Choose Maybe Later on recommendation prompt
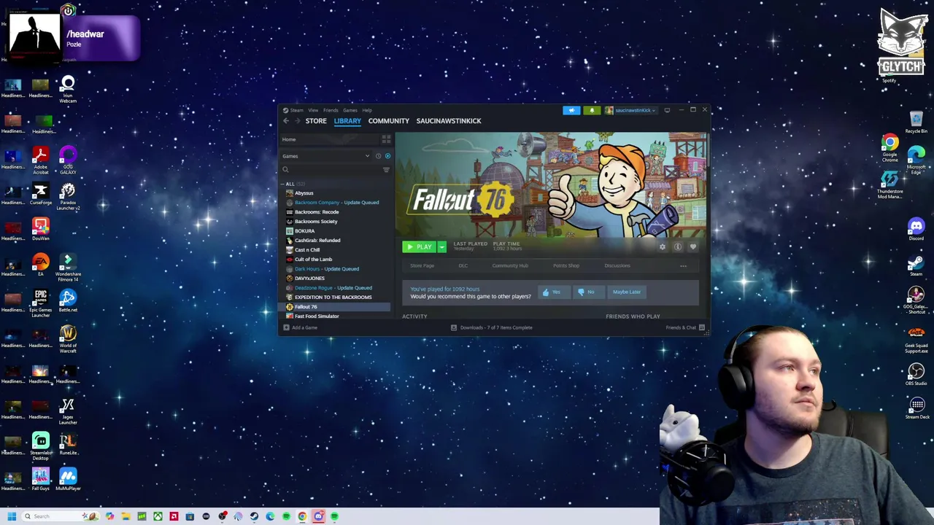Image resolution: width=934 pixels, height=525 pixels. [x=627, y=292]
